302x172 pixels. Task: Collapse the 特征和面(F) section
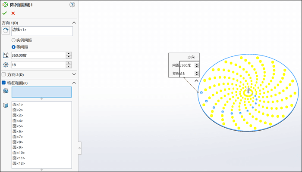point(74,83)
